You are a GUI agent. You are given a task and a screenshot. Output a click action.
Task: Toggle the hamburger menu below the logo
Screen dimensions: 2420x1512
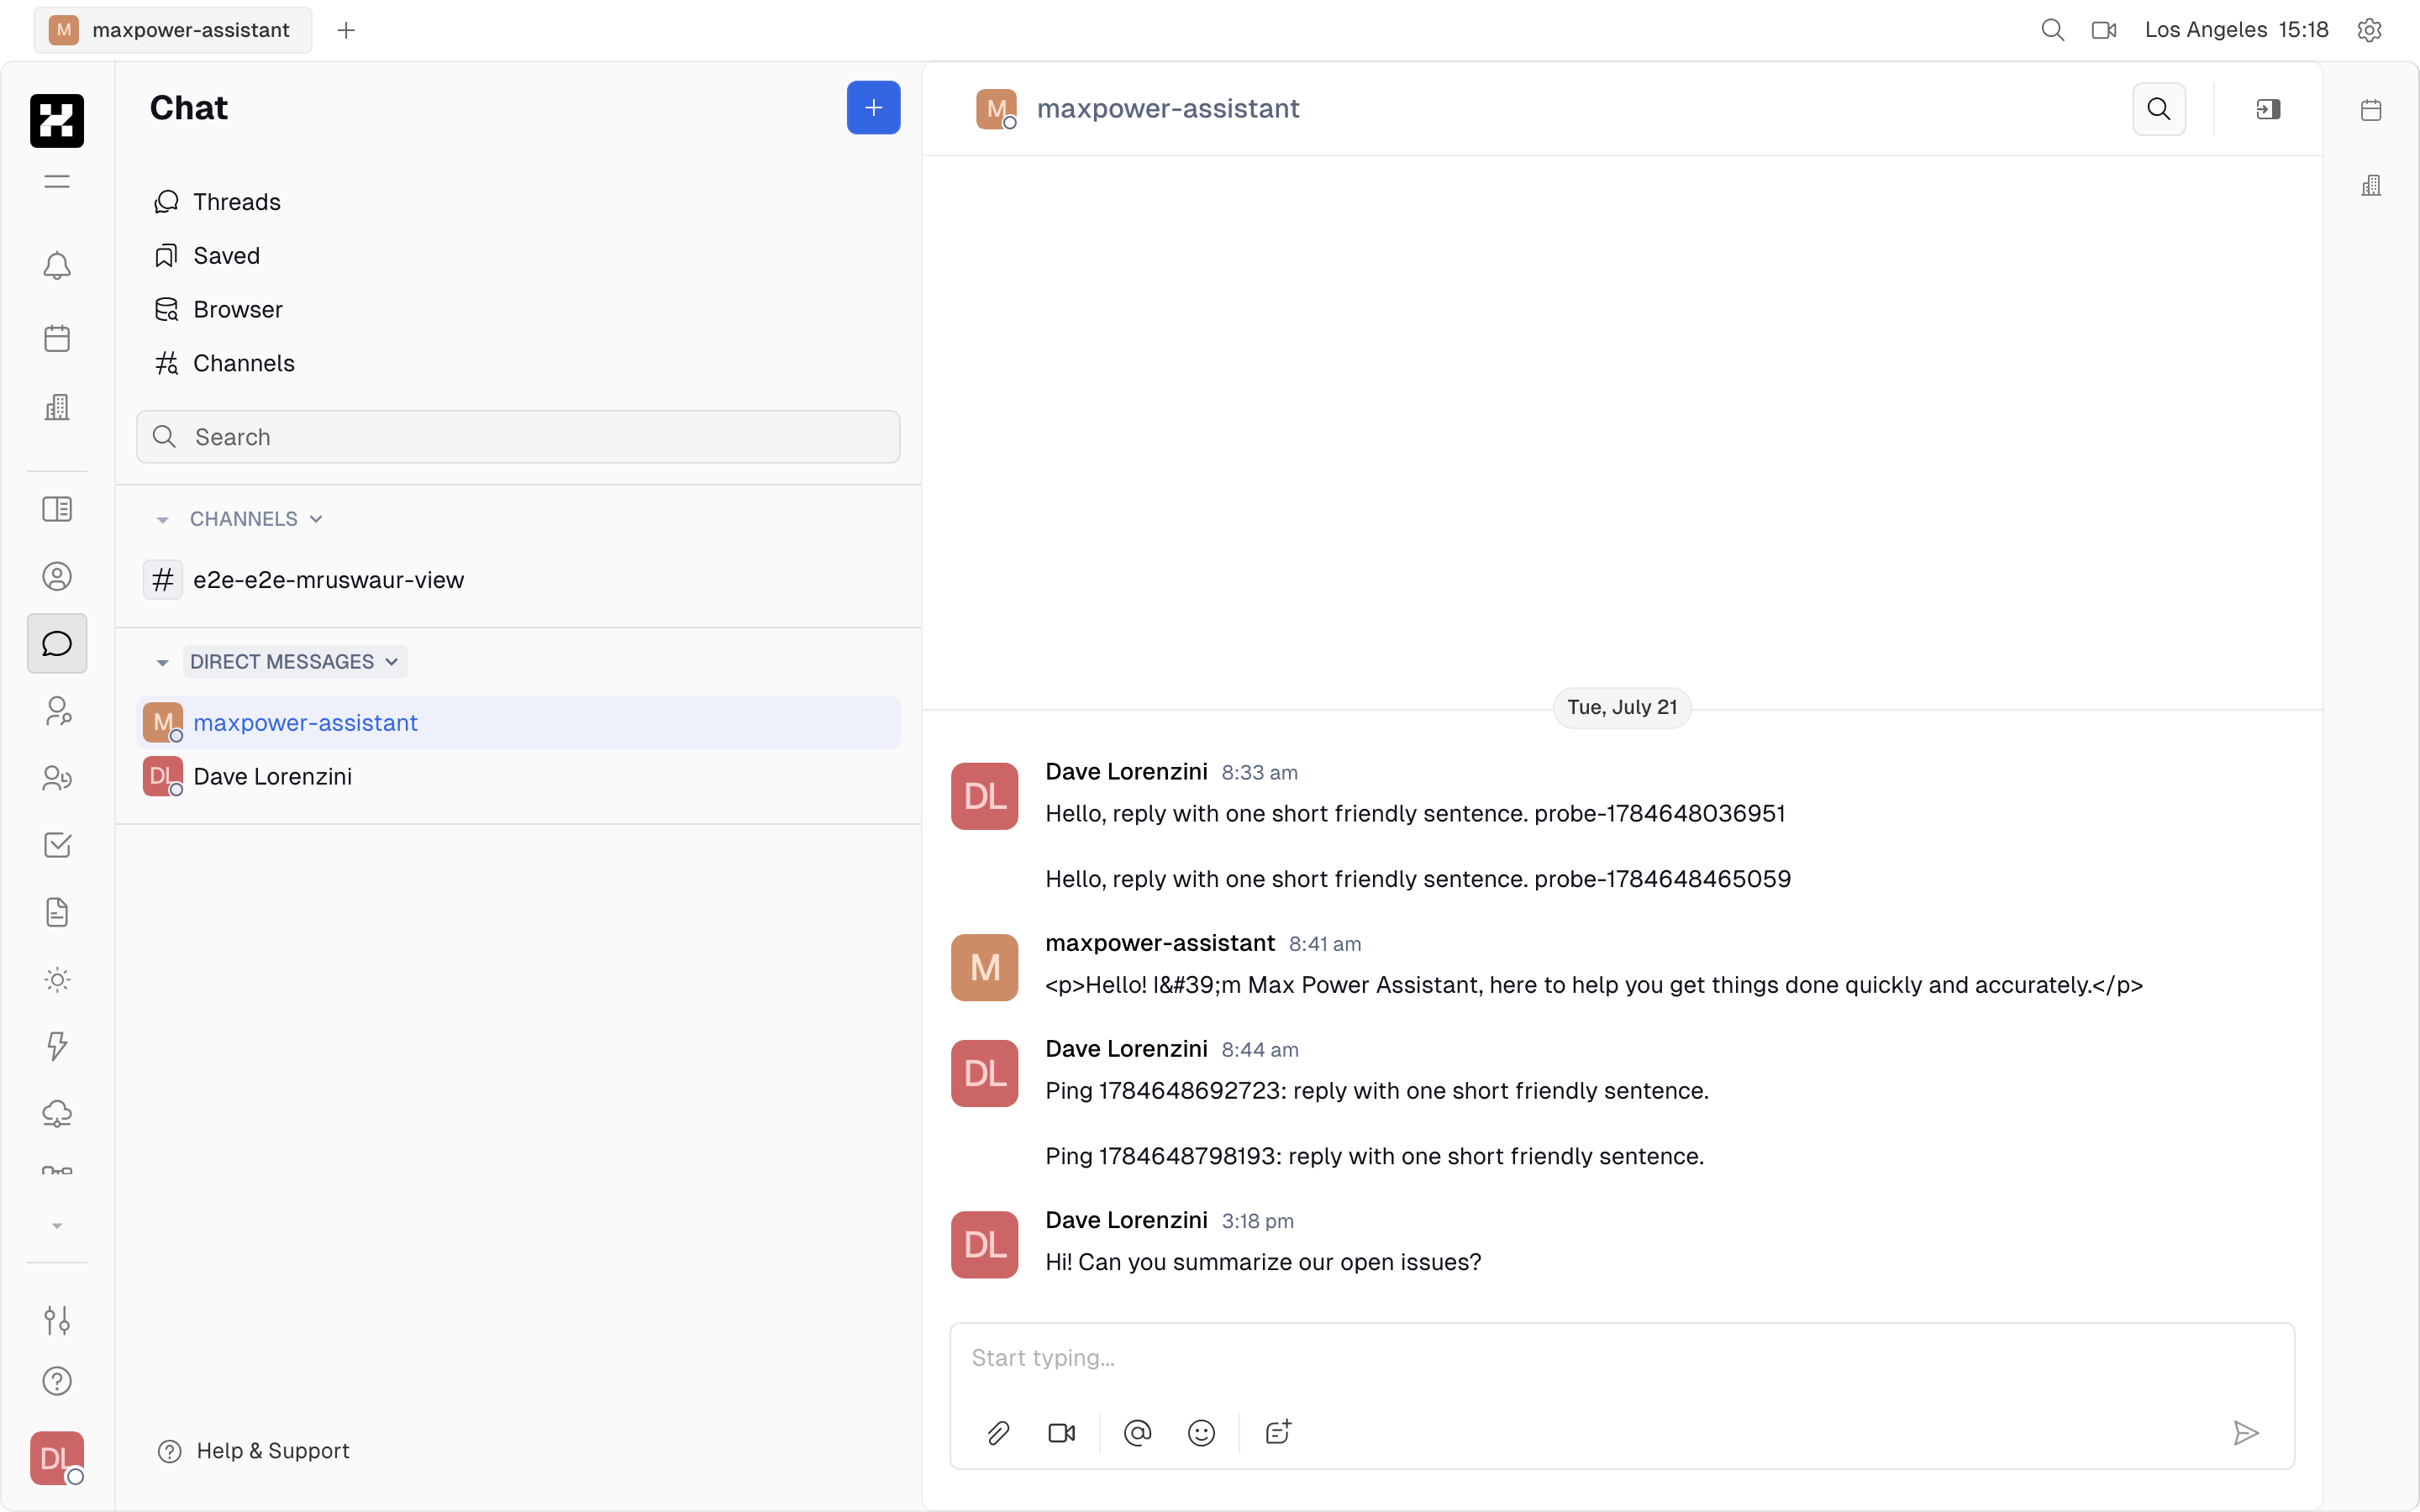pos(57,181)
